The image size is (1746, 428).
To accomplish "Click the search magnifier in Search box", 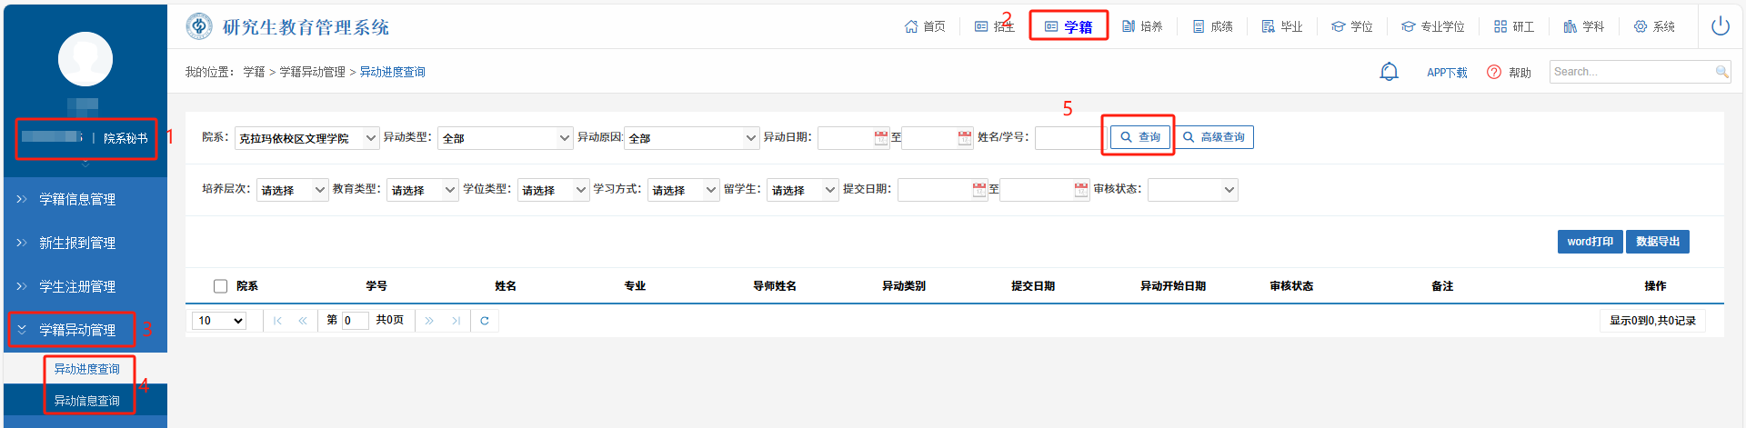I will pos(1721,72).
